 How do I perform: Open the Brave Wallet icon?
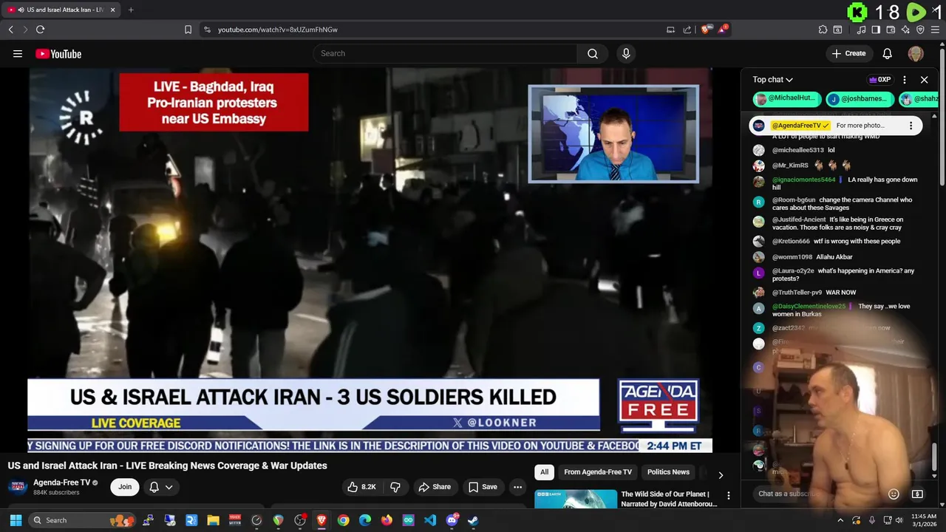(891, 30)
